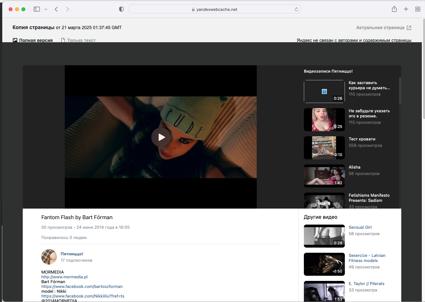Open the Пятниццо! channel avatar

point(49,257)
